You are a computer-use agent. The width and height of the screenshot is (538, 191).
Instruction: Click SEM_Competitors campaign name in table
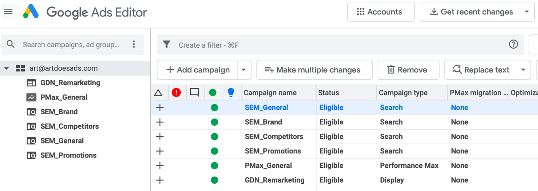(x=274, y=136)
